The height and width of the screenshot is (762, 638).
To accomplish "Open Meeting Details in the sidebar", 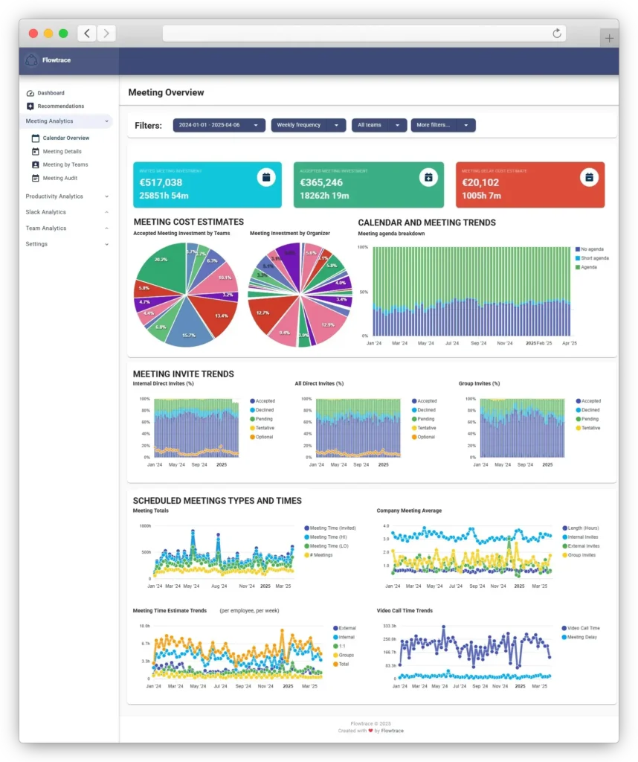I will tap(62, 151).
